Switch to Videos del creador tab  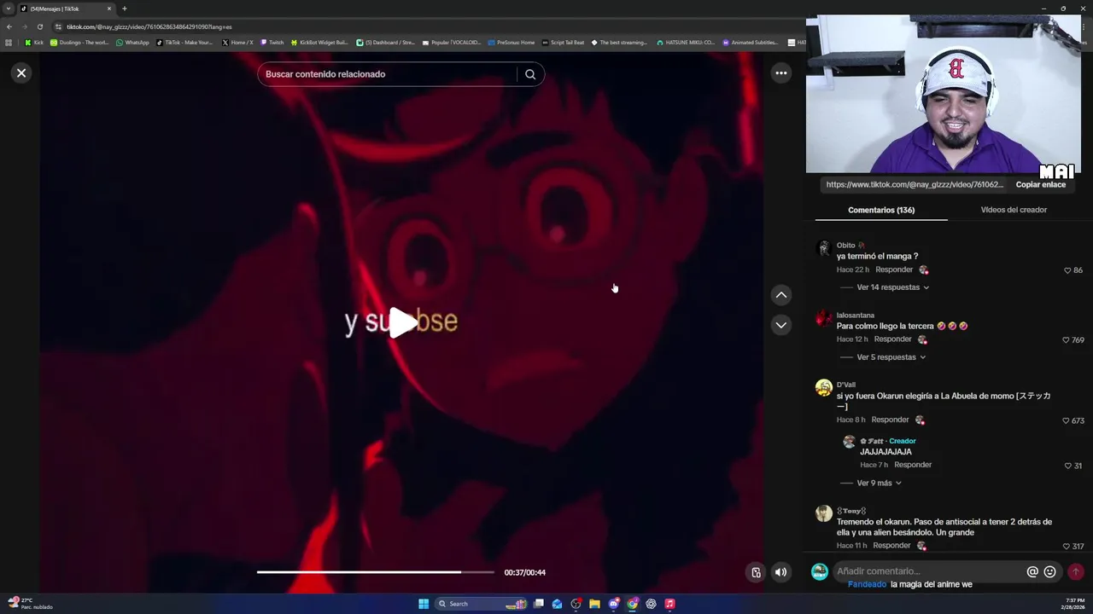[x=1014, y=210]
